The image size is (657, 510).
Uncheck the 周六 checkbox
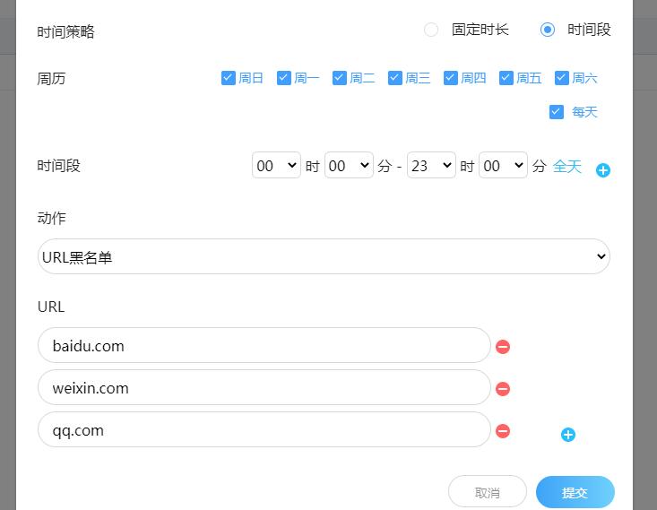(x=561, y=78)
